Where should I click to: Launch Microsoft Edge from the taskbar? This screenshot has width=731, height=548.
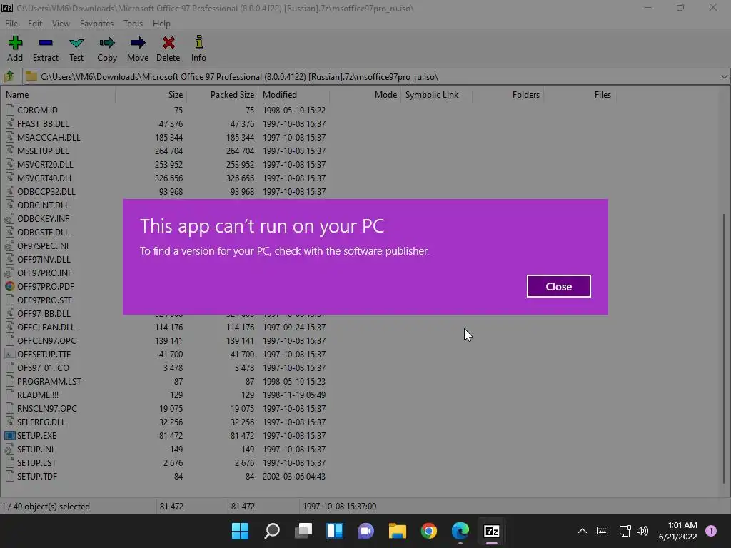click(460, 531)
